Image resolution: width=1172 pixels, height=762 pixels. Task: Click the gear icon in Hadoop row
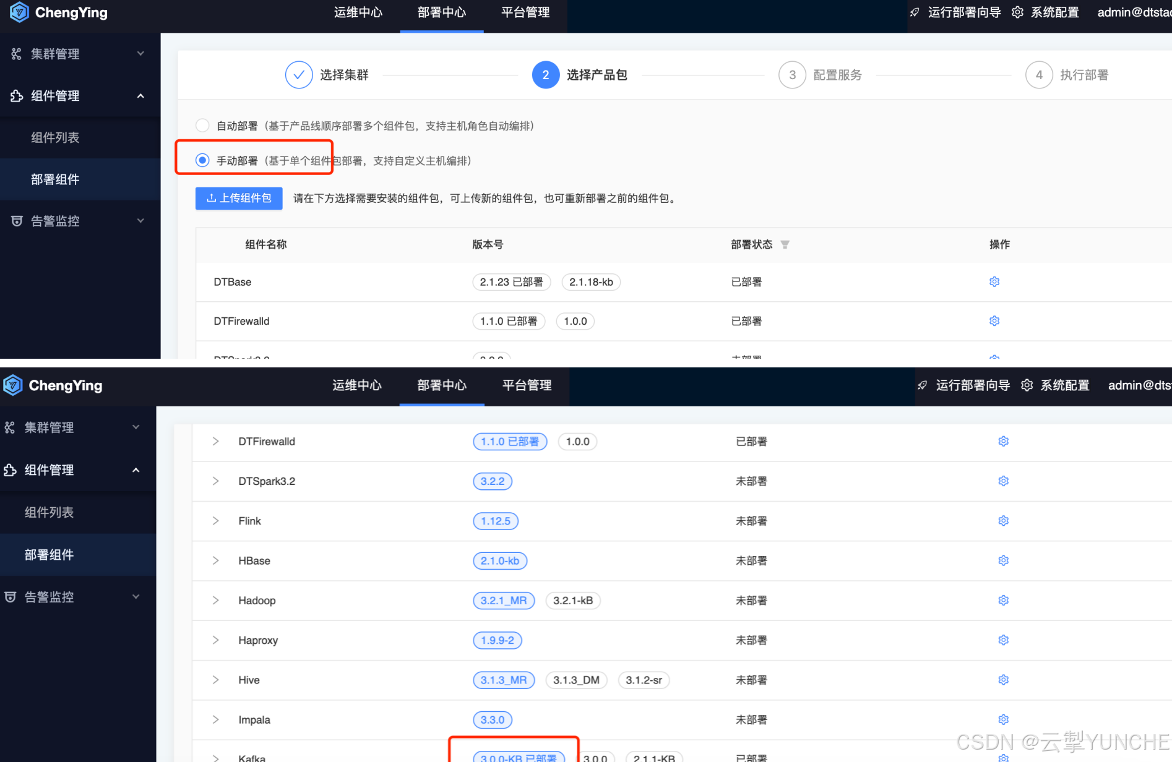[1003, 600]
